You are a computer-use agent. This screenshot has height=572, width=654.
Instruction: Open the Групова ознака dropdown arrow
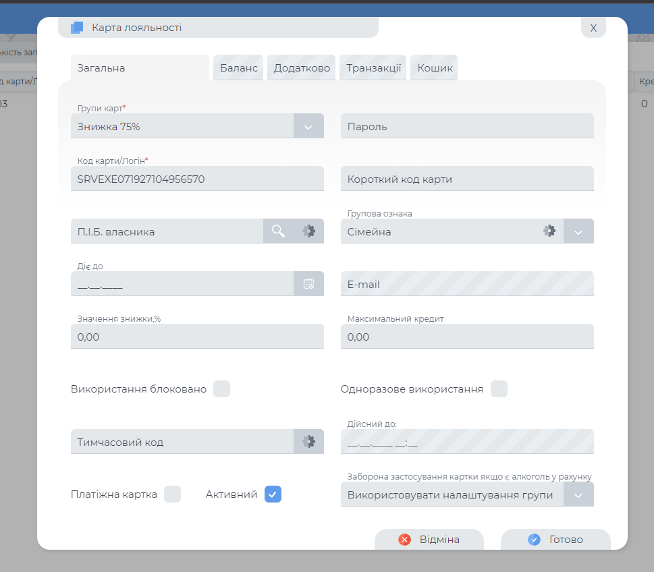578,231
